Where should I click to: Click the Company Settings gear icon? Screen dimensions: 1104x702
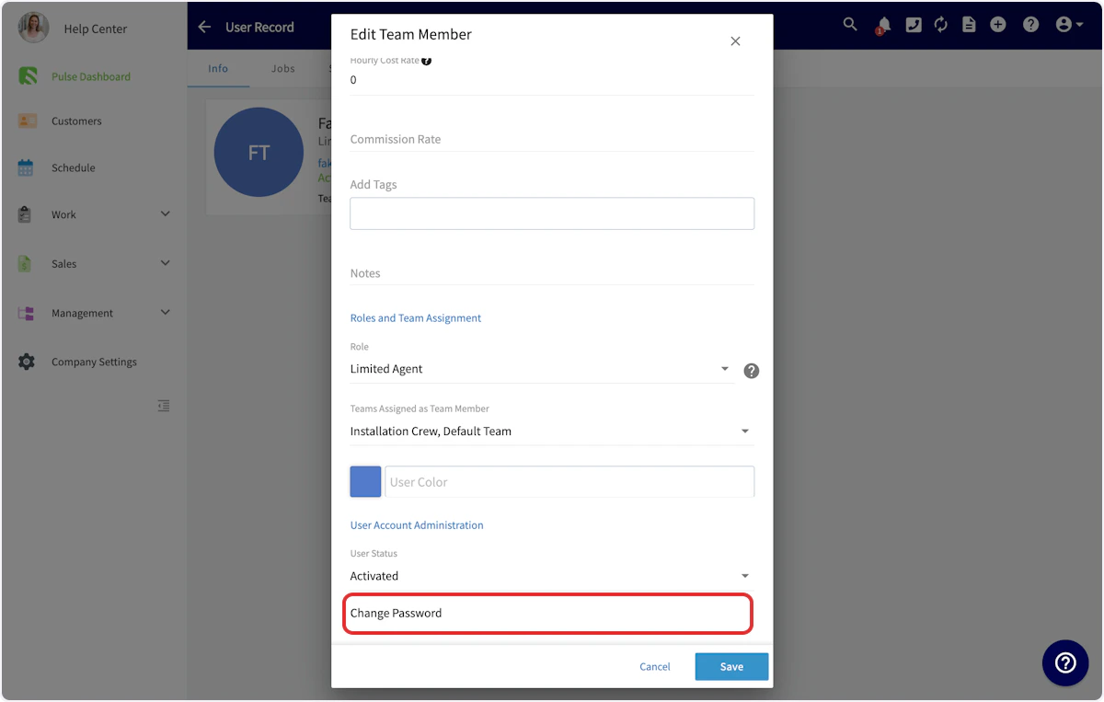[27, 362]
